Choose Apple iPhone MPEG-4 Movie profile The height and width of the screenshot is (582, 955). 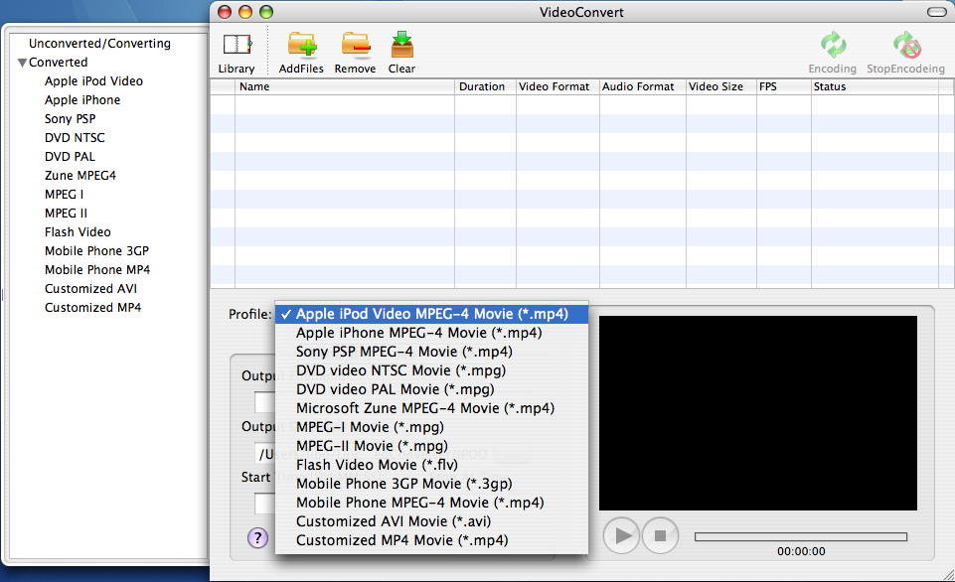[432, 333]
